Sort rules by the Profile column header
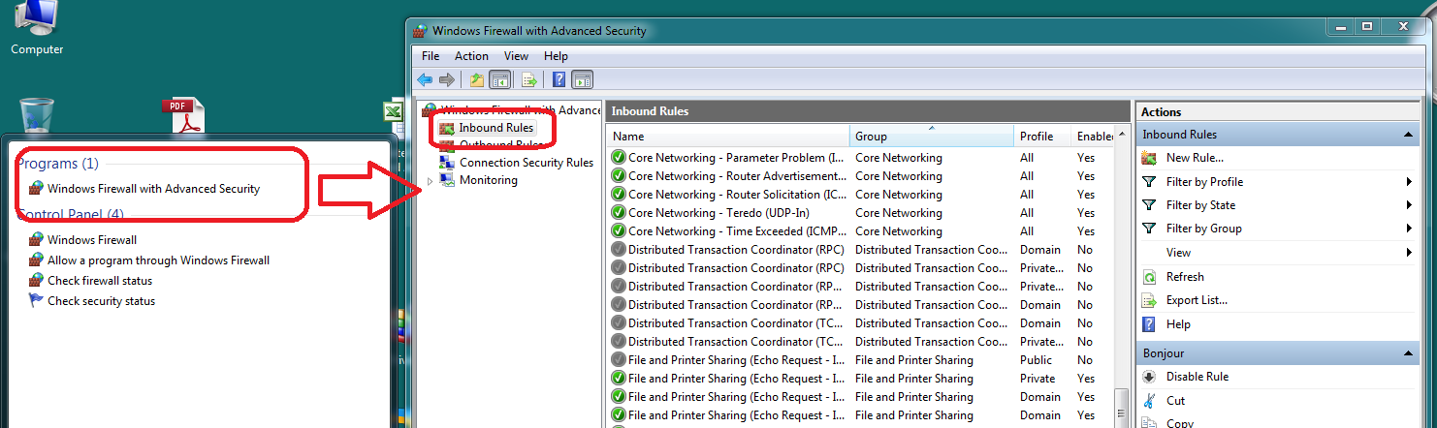Viewport: 1437px width, 428px height. pyautogui.click(x=1042, y=137)
